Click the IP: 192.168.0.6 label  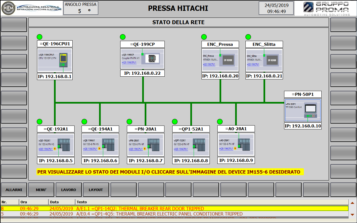coord(100,161)
